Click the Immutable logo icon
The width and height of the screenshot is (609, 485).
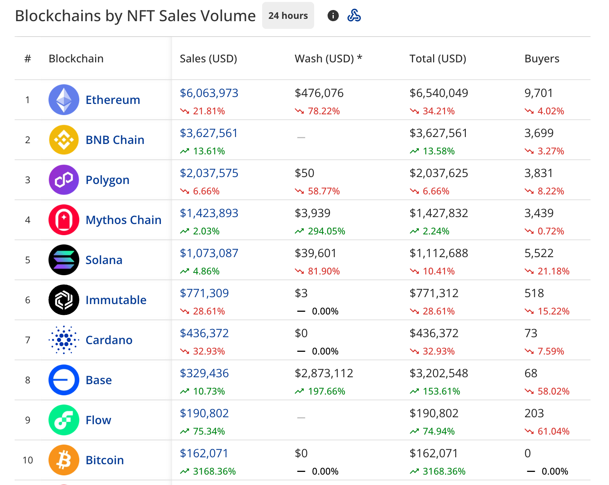point(64,300)
